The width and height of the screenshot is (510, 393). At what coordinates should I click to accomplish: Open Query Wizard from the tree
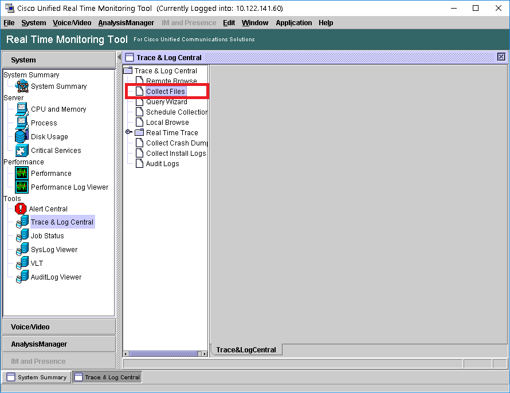166,101
